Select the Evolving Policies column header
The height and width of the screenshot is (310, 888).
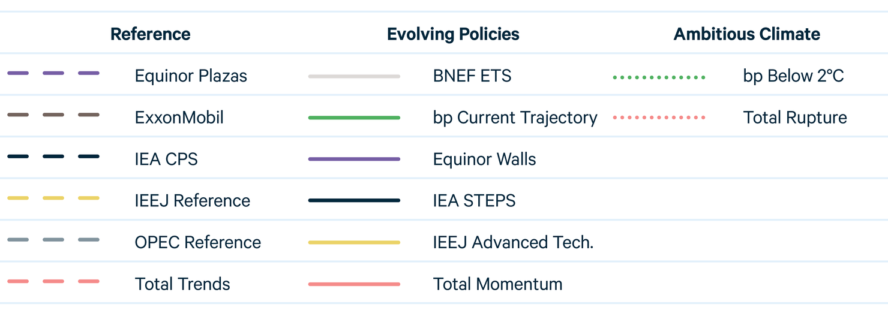click(453, 34)
